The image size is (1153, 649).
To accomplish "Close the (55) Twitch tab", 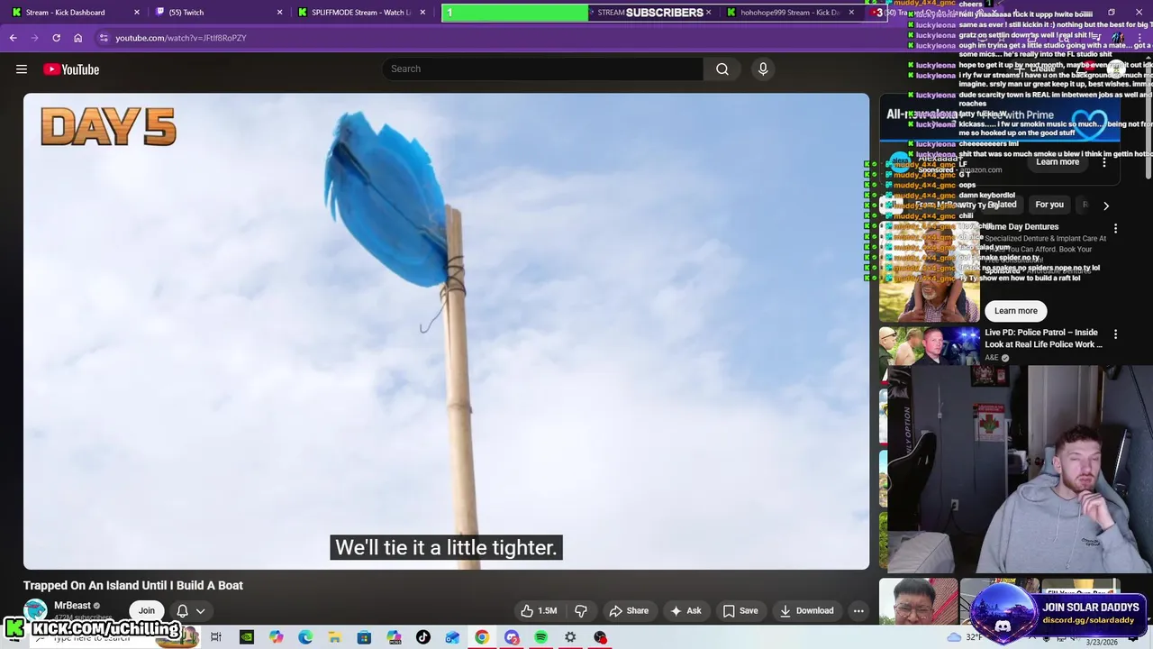I will coord(279,13).
